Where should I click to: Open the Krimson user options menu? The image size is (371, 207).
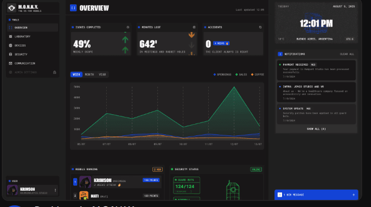(x=55, y=190)
